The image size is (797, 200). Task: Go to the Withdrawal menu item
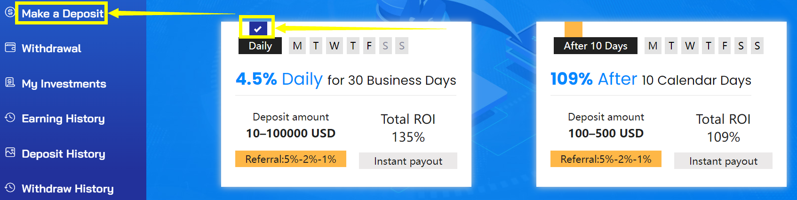tap(51, 48)
